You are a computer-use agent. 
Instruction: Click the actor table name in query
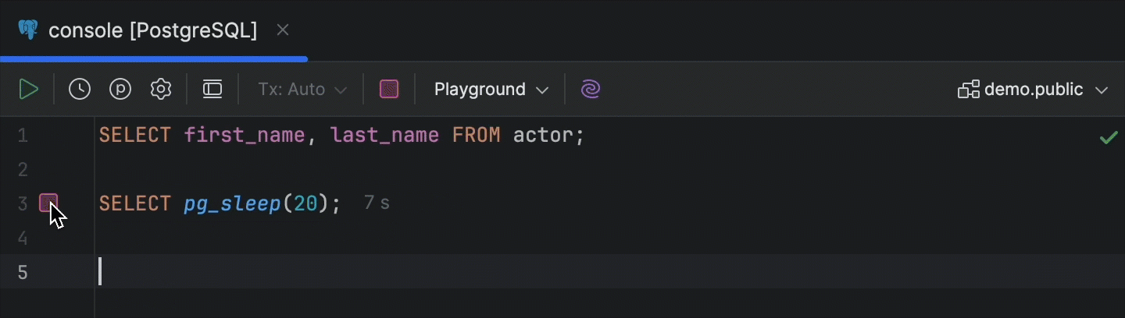tap(544, 136)
